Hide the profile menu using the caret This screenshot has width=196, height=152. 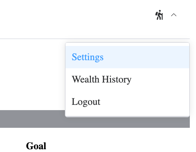[174, 15]
